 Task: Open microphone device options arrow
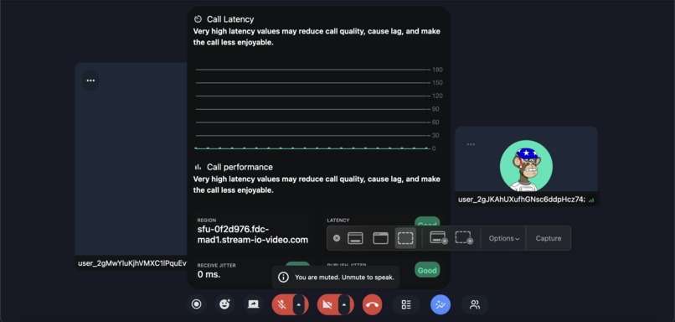pyautogui.click(x=299, y=305)
